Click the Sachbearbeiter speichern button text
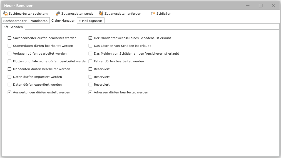 click(x=28, y=14)
